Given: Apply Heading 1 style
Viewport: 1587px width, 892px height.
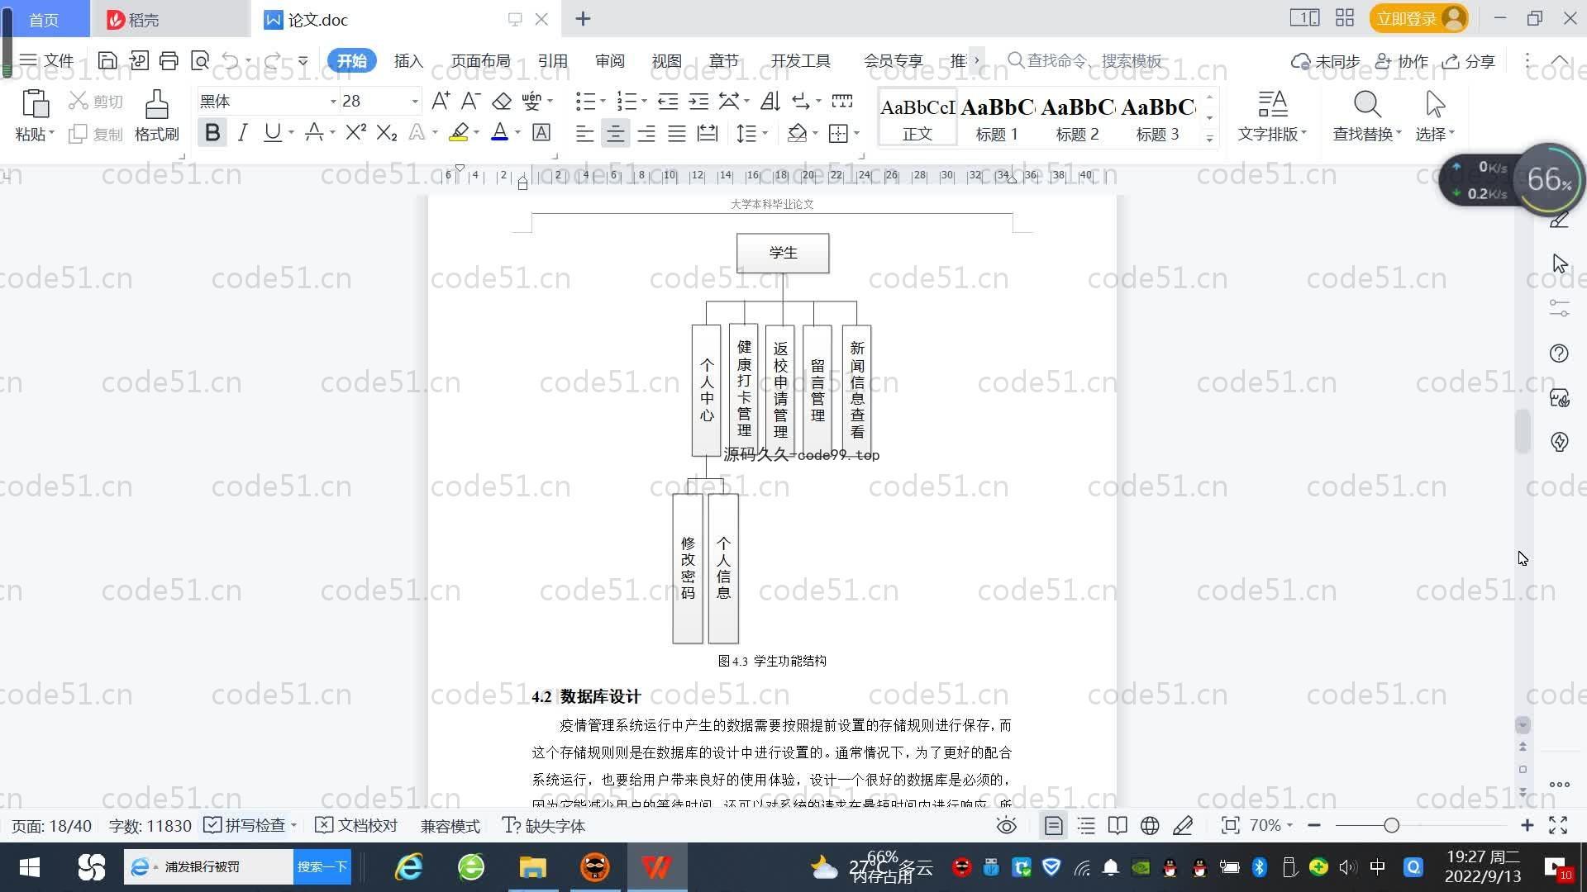Looking at the screenshot, I should pos(997,117).
